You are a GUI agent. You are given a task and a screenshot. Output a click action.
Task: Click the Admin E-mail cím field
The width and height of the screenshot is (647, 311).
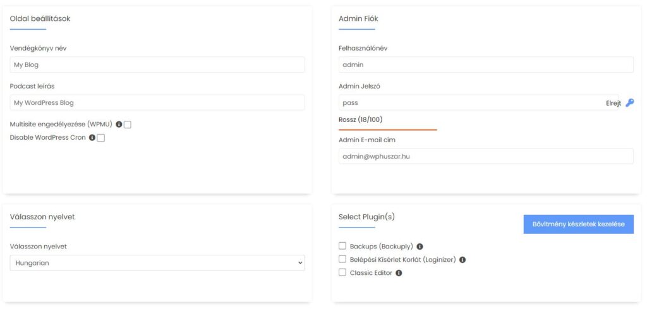point(486,156)
